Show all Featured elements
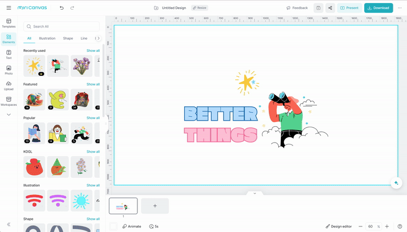Image resolution: width=407 pixels, height=232 pixels. [x=93, y=84]
